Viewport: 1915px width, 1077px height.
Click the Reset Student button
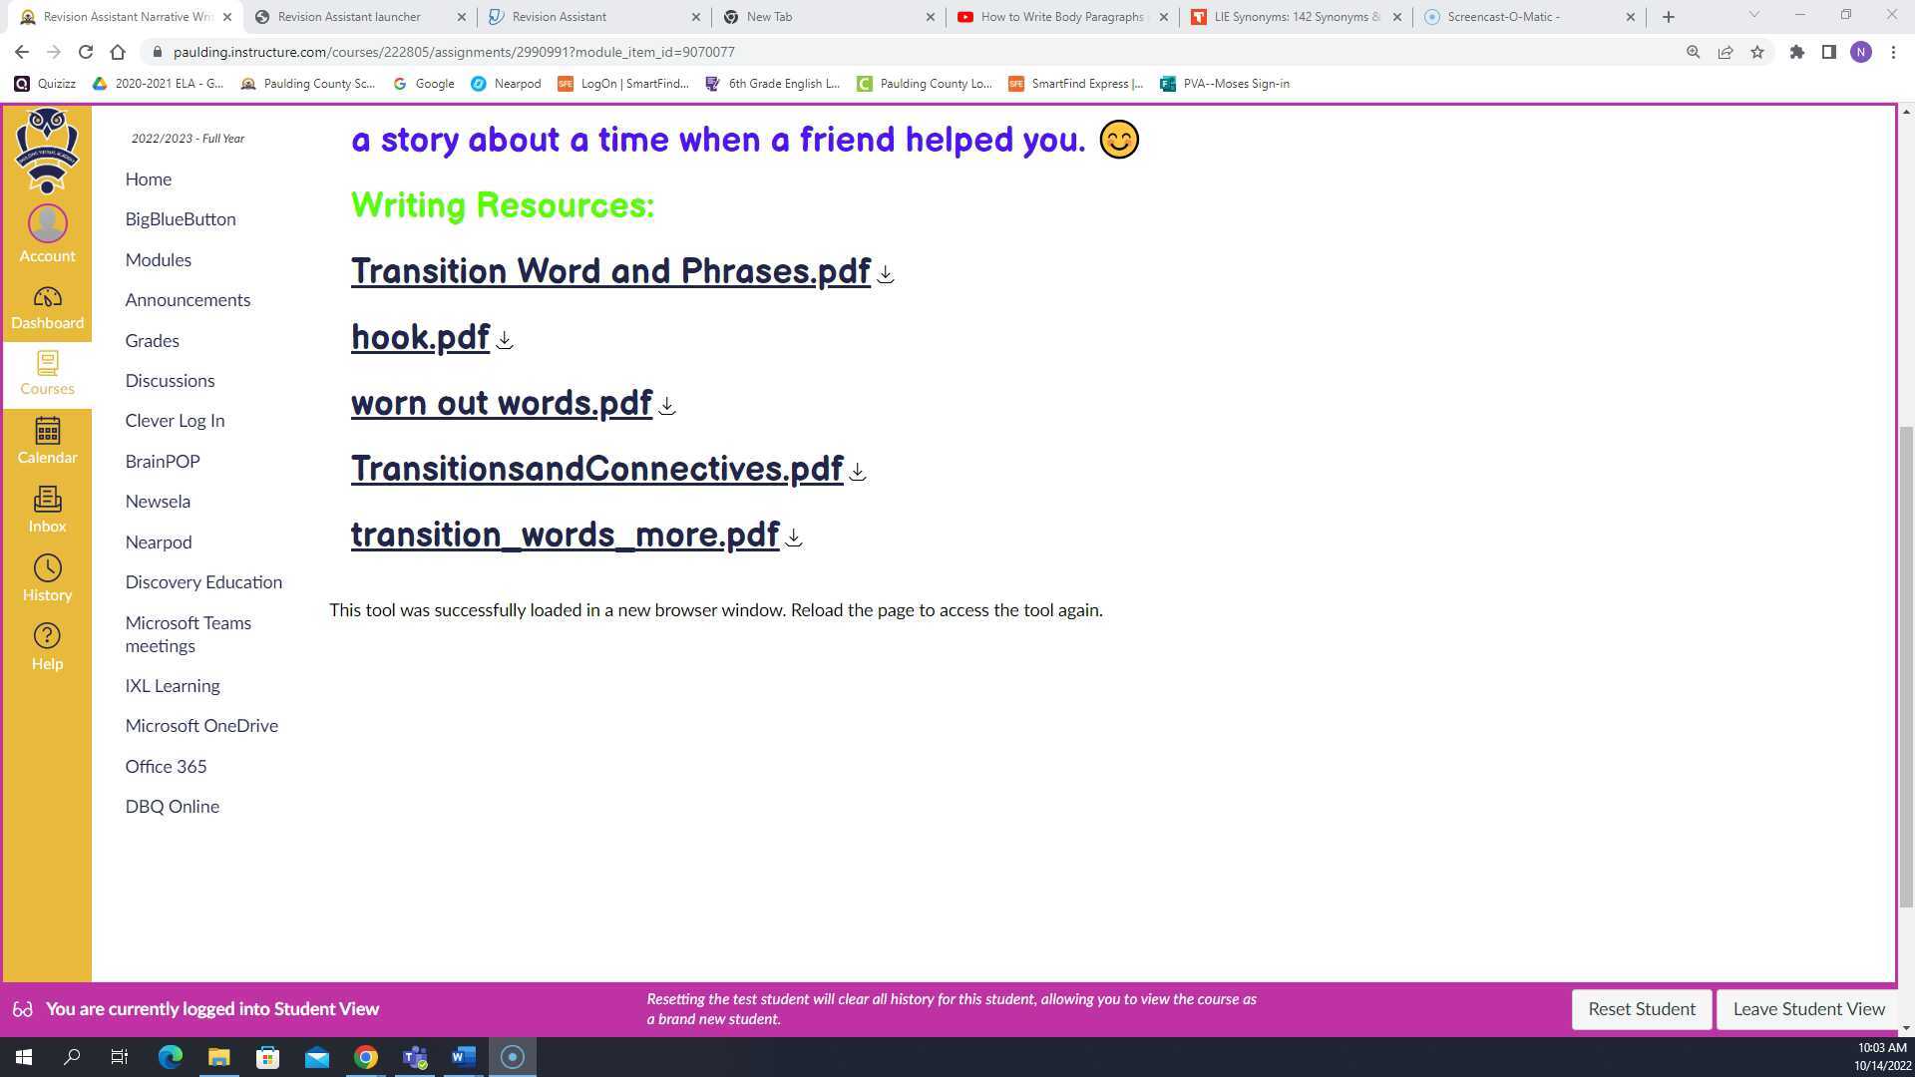point(1641,1009)
